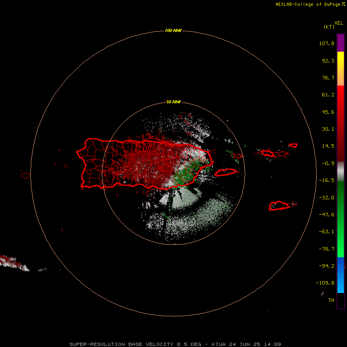
Task: Click the 45.6 velocity scale value
Action: [x=328, y=112]
